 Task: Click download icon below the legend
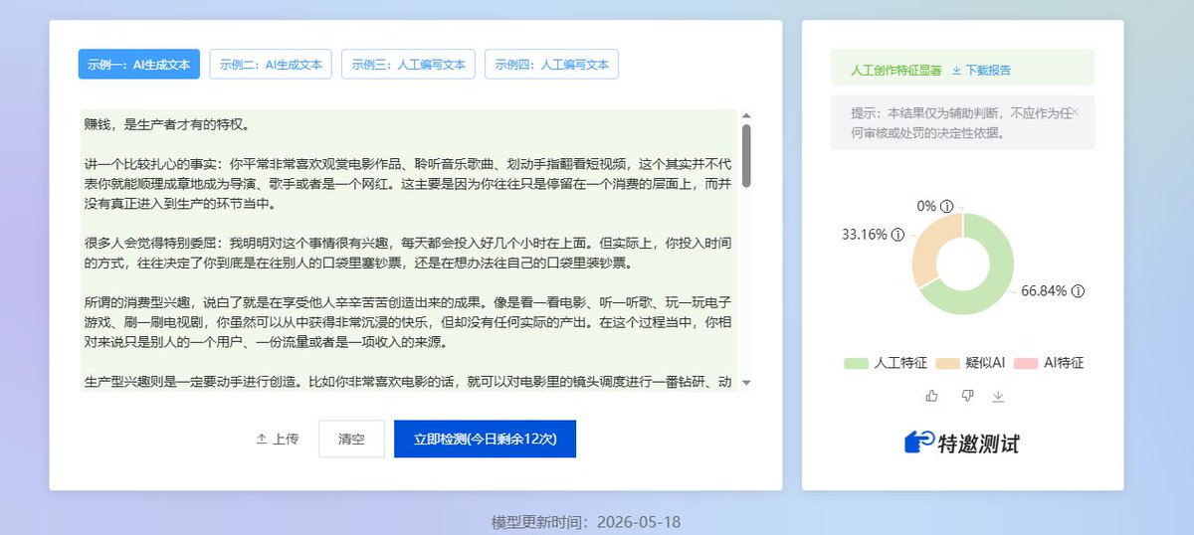[998, 396]
